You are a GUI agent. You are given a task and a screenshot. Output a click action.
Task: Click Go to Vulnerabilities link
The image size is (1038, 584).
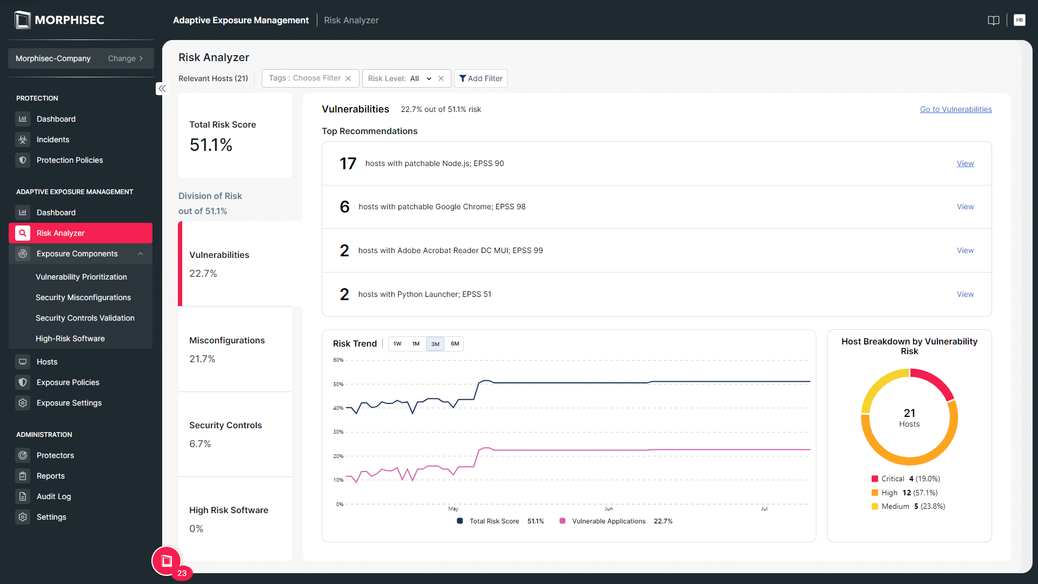pyautogui.click(x=956, y=109)
